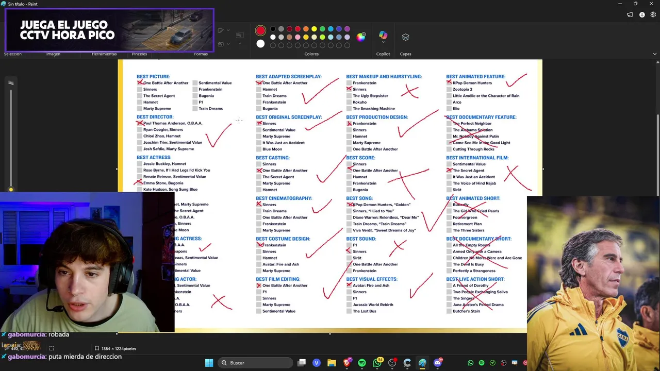Open the Copilot icon in Paint
Screen dimensions: 660x371
[x=383, y=35]
